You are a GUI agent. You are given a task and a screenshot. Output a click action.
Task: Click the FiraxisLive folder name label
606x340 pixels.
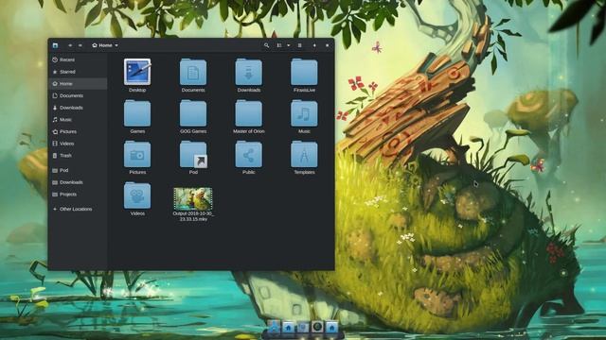tap(304, 91)
